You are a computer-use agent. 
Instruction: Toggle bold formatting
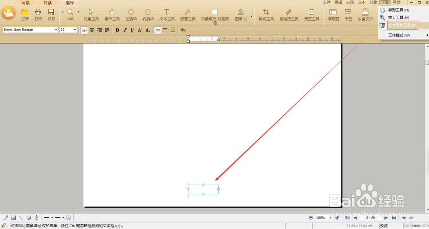118,30
